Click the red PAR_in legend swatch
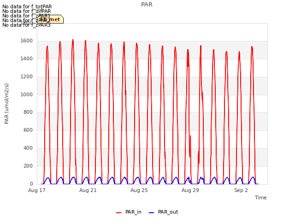The height and width of the screenshot is (221, 295). pyautogui.click(x=119, y=213)
